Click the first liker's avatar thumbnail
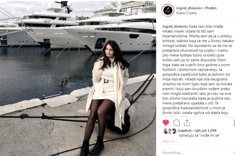 click(x=165, y=131)
